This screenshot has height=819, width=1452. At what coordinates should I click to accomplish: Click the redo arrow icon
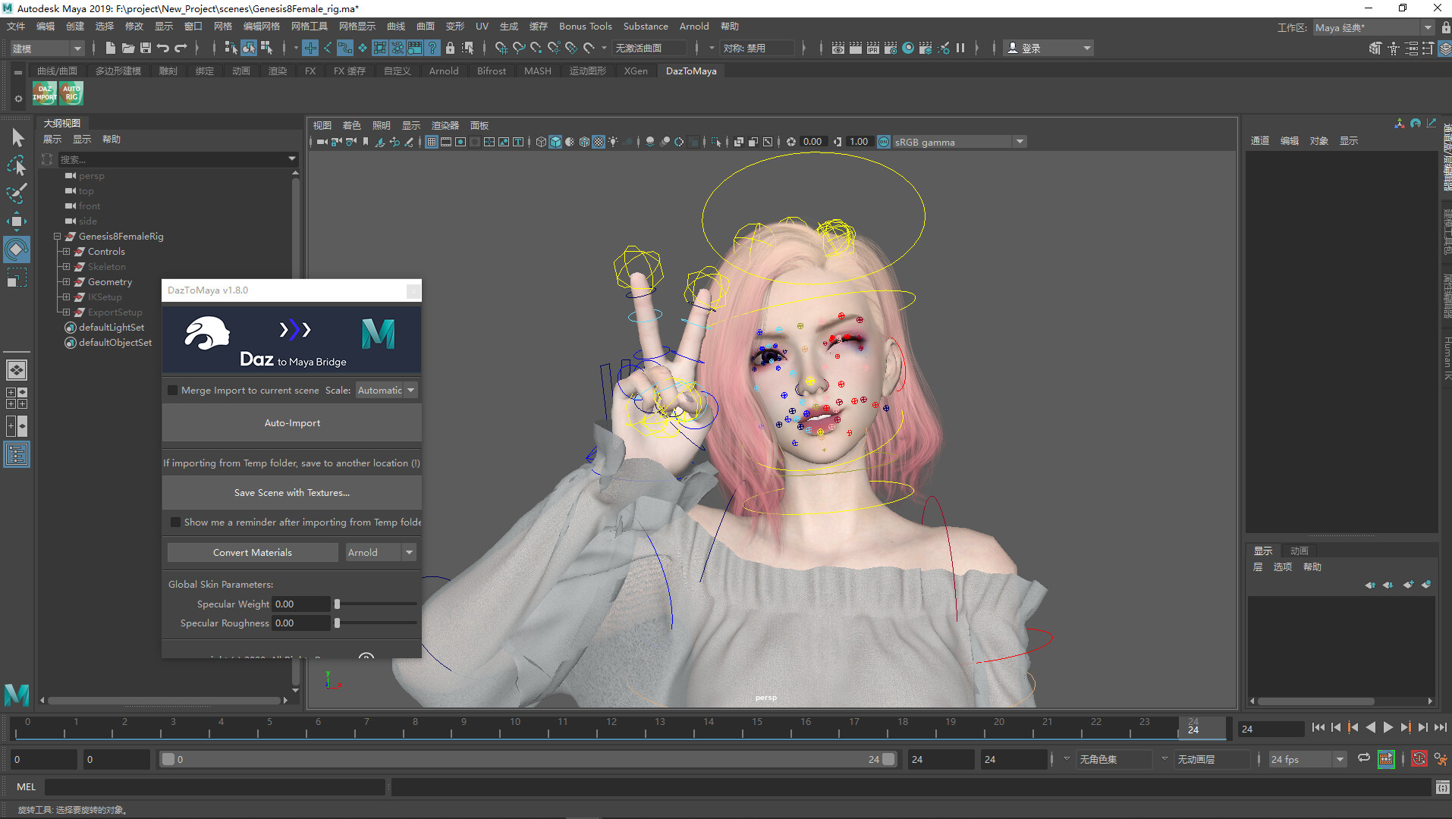pos(181,48)
